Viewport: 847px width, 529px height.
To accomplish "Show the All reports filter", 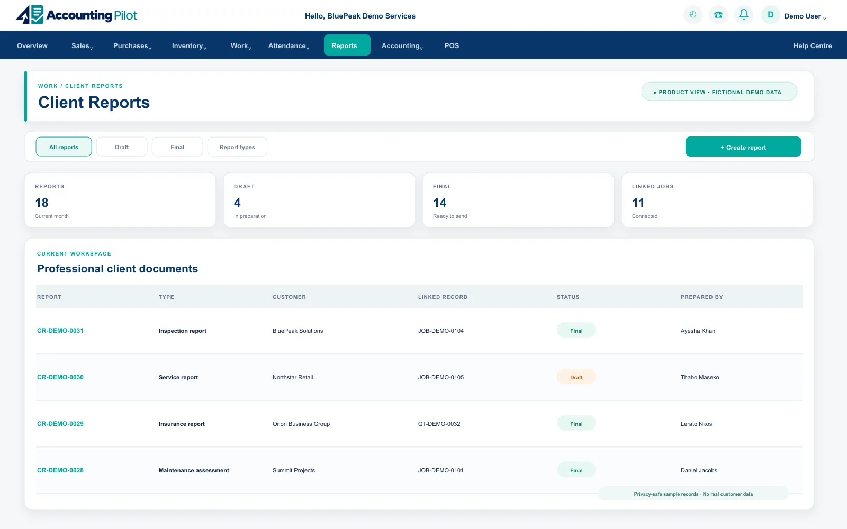I will [x=64, y=147].
